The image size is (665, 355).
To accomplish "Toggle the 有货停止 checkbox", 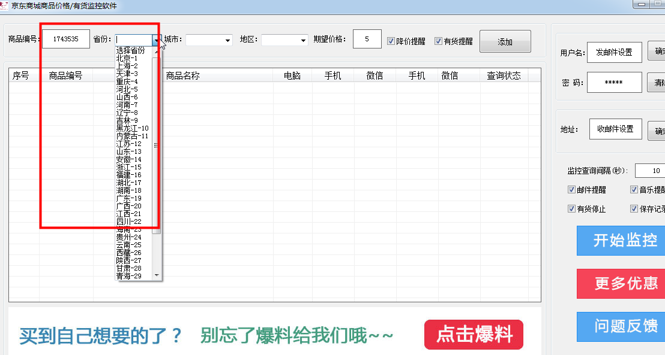I will [572, 209].
